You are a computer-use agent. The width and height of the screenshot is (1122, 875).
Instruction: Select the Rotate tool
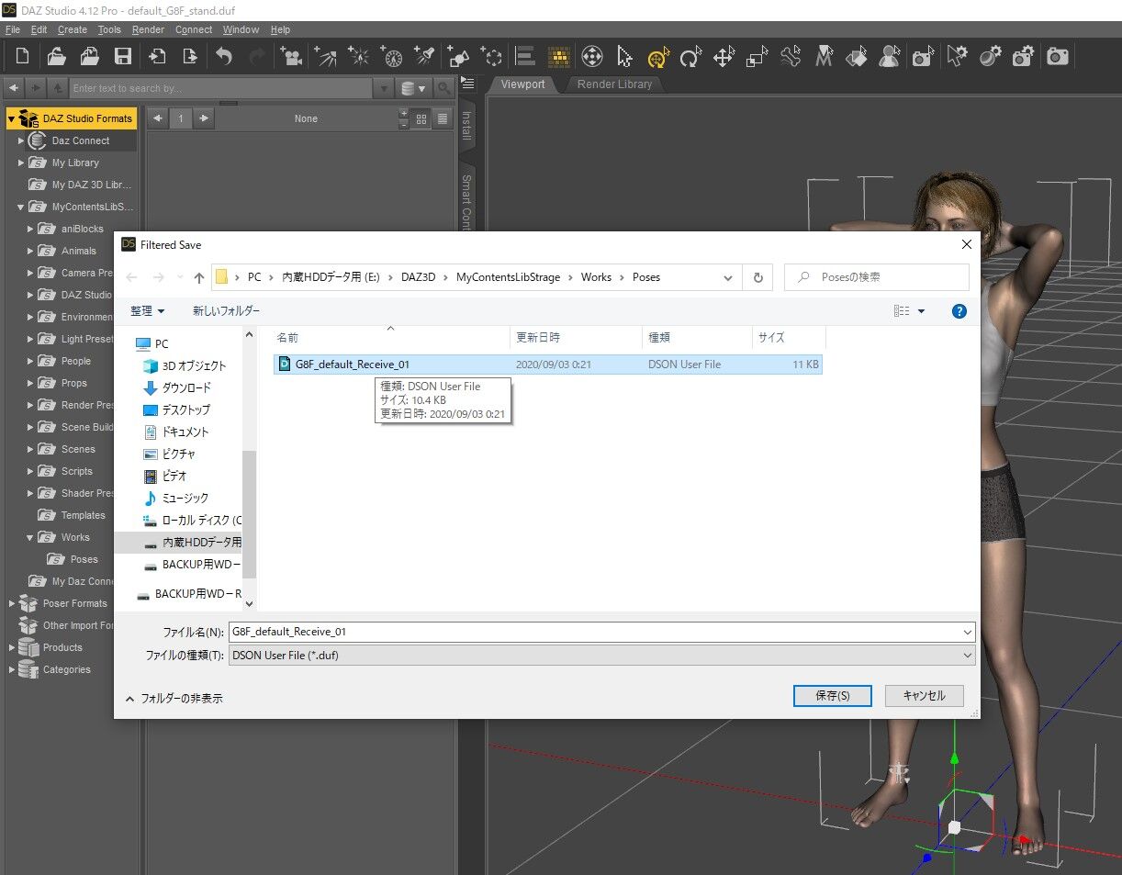click(690, 57)
